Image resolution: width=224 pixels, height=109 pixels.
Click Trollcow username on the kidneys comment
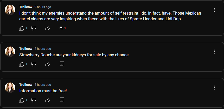pyautogui.click(x=26, y=49)
